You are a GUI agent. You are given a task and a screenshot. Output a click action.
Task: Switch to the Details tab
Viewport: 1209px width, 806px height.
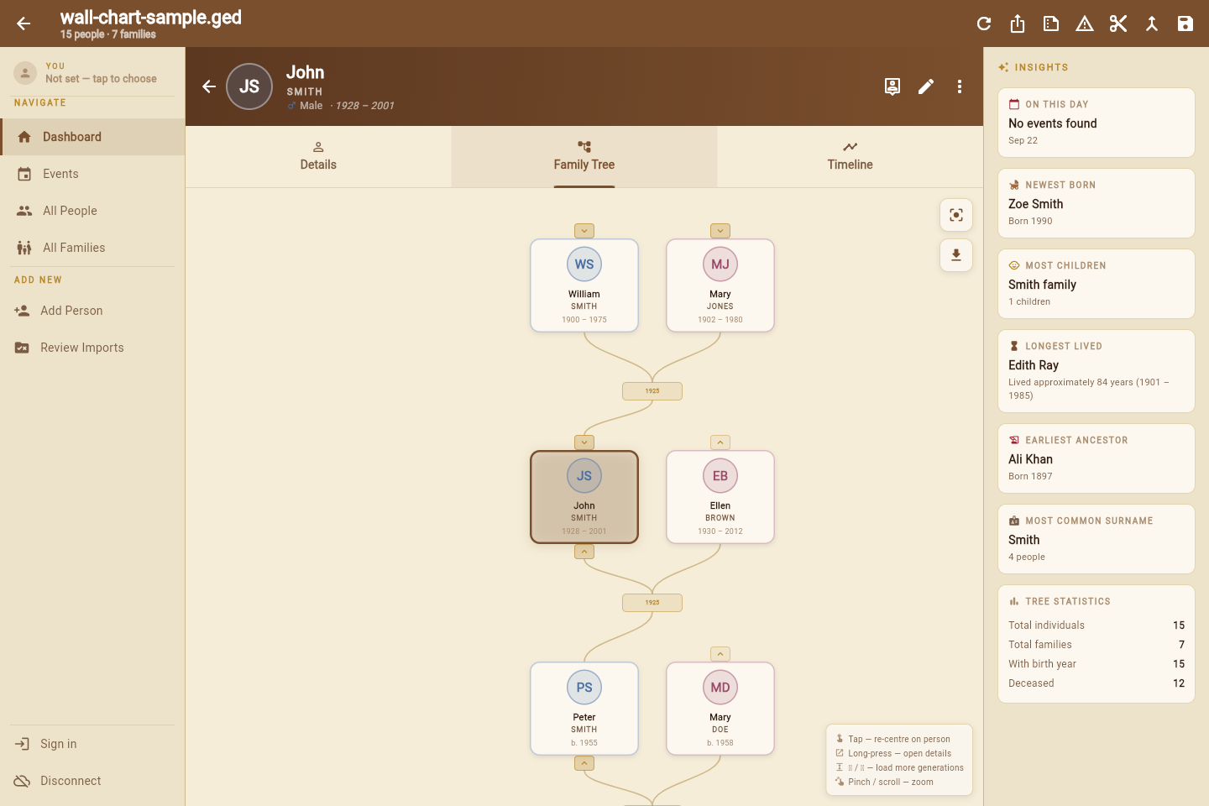[318, 157]
